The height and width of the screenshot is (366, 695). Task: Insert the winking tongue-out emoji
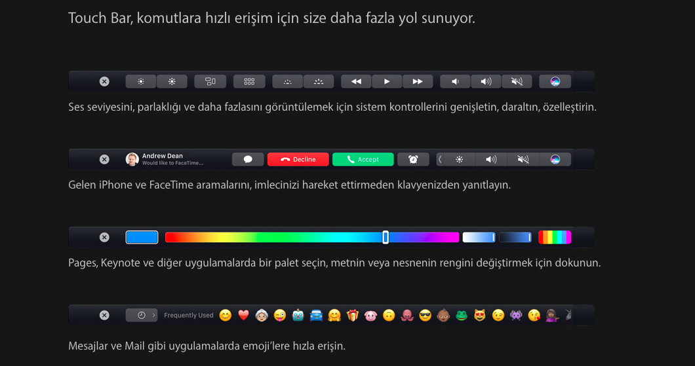pos(280,315)
